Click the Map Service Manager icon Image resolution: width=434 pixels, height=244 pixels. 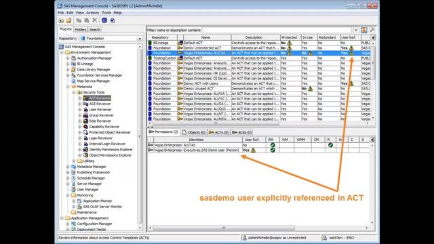tap(74, 81)
